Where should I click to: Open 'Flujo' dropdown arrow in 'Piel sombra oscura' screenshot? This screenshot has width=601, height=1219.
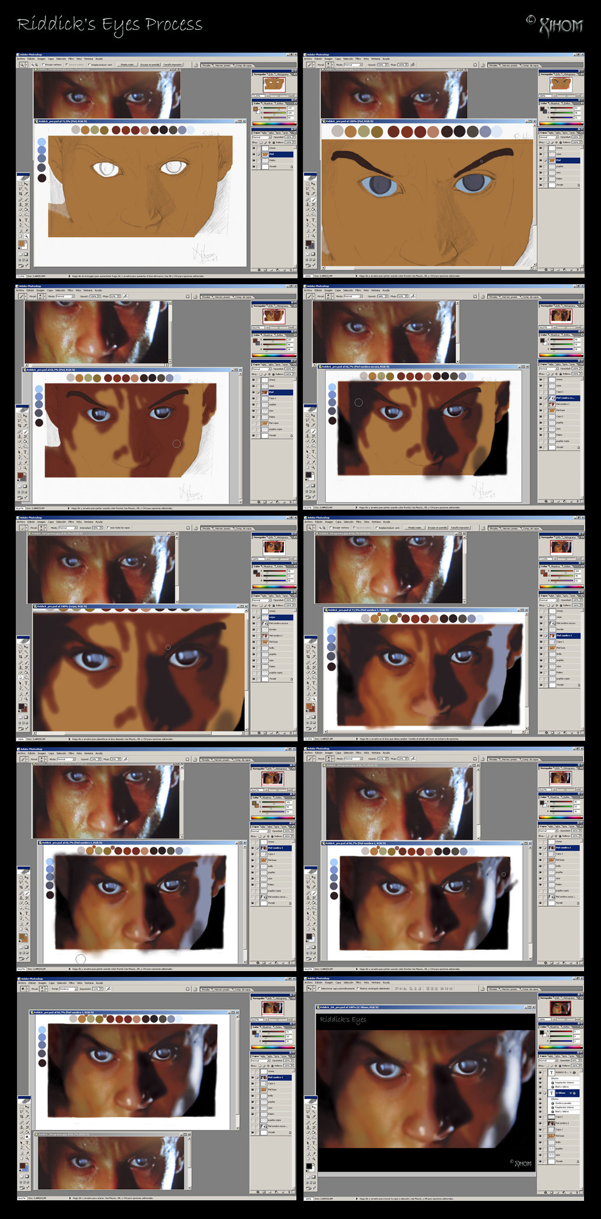(x=407, y=296)
